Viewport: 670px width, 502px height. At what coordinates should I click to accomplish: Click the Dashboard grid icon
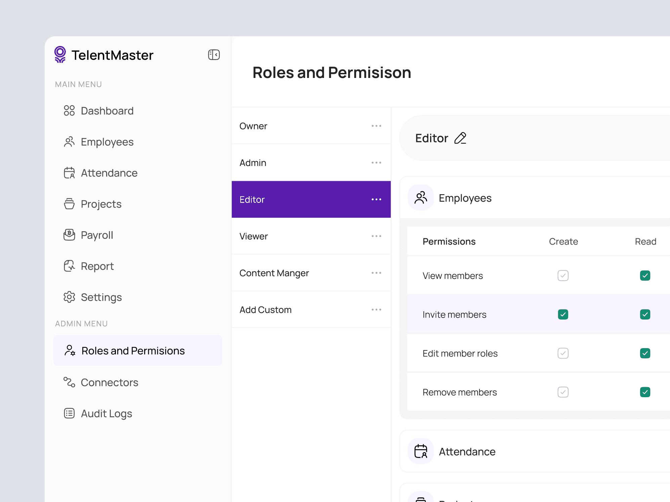[x=69, y=111]
